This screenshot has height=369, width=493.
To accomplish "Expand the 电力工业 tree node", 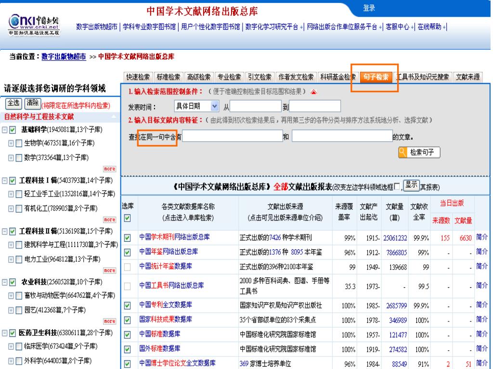I will [11, 259].
